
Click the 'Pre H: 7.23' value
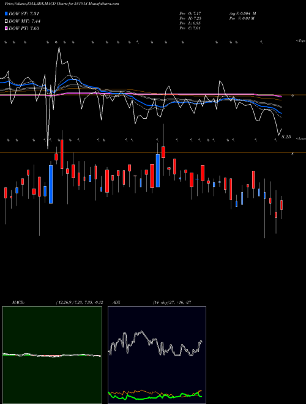pyautogui.click(x=190, y=18)
